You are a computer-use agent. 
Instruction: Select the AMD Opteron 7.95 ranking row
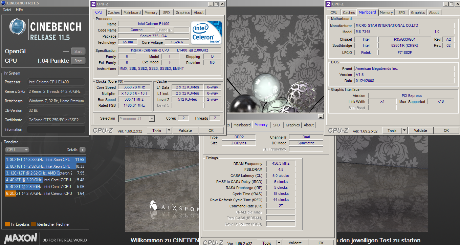click(x=45, y=173)
